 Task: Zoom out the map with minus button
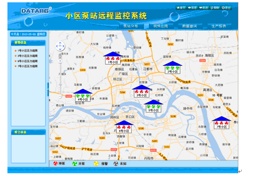(60, 96)
